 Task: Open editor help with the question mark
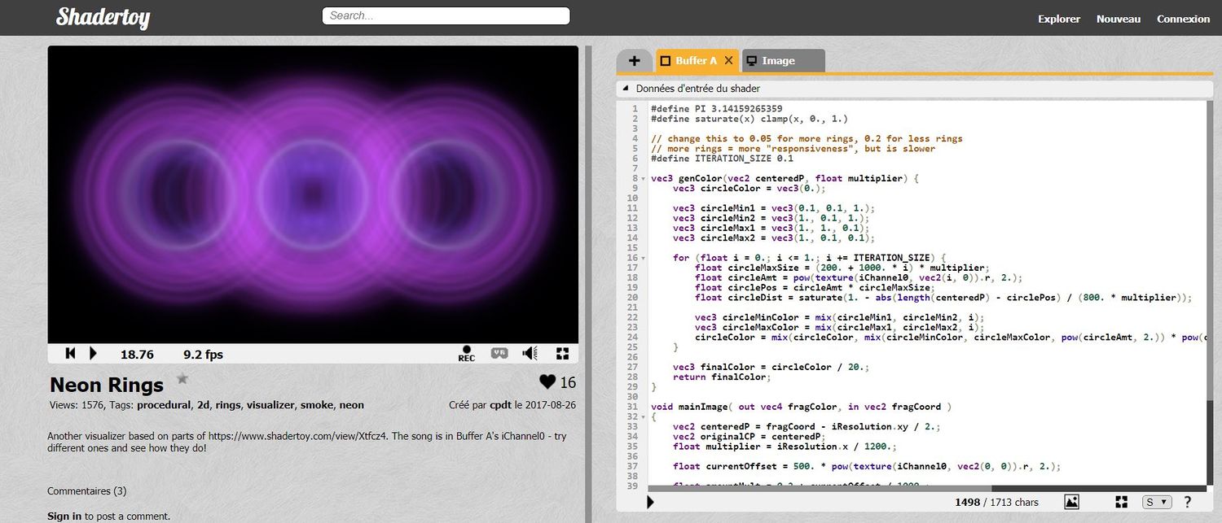click(1187, 502)
